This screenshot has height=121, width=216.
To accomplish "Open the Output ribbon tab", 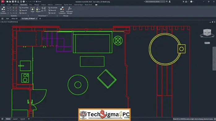I will point(43,5).
